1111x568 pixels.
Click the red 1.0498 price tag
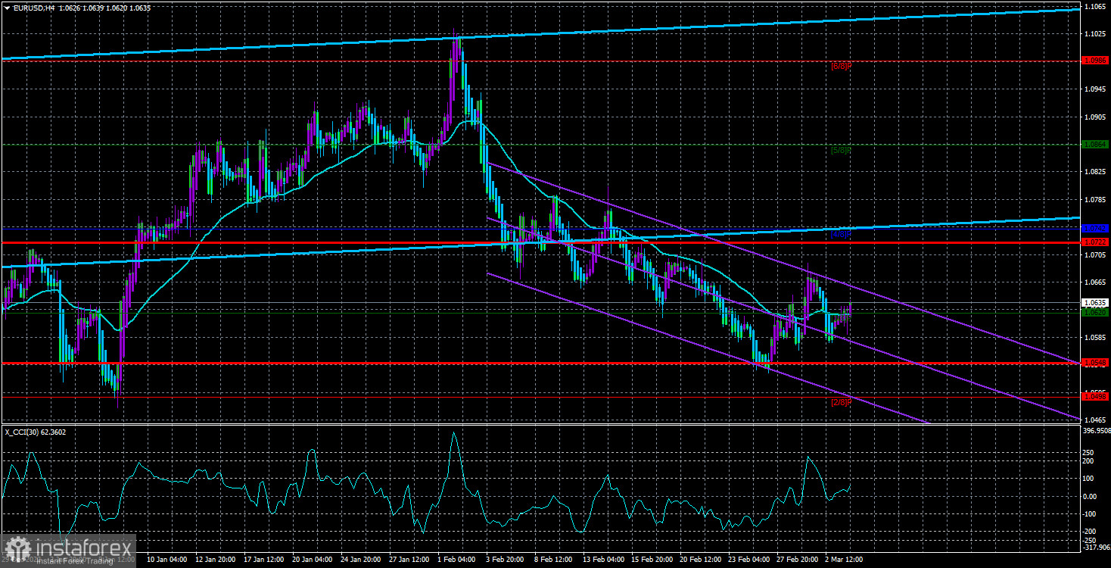(x=1095, y=396)
